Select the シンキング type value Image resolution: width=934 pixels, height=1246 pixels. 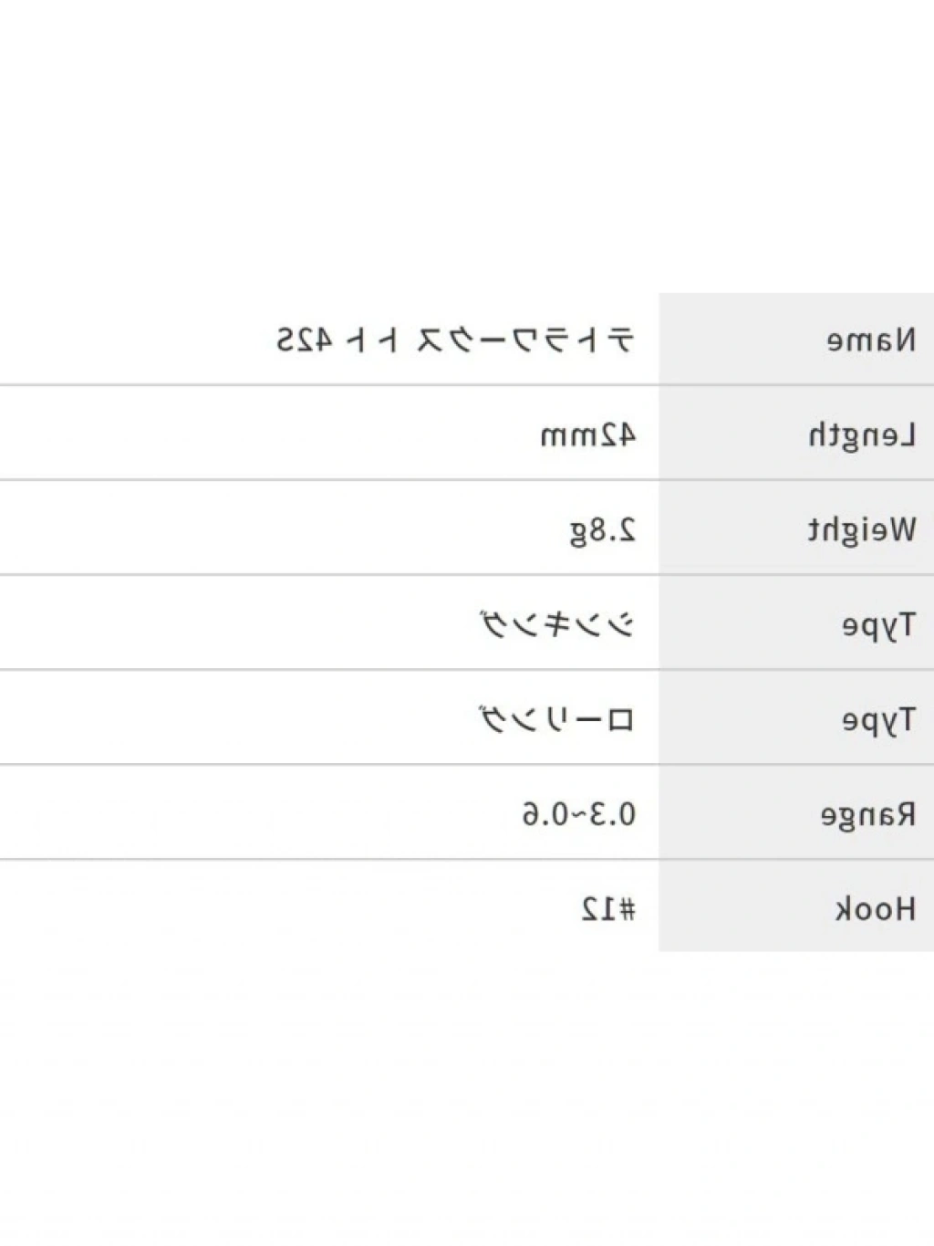click(557, 625)
